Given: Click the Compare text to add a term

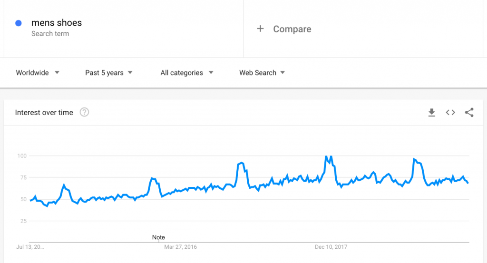Looking at the screenshot, I should (x=292, y=29).
